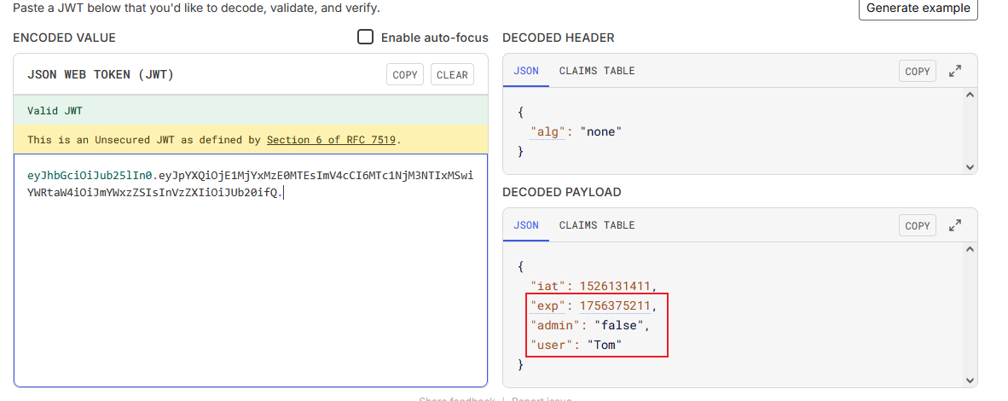Select the JSON tab under Decoded Payload
The image size is (1008, 401).
pos(526,225)
